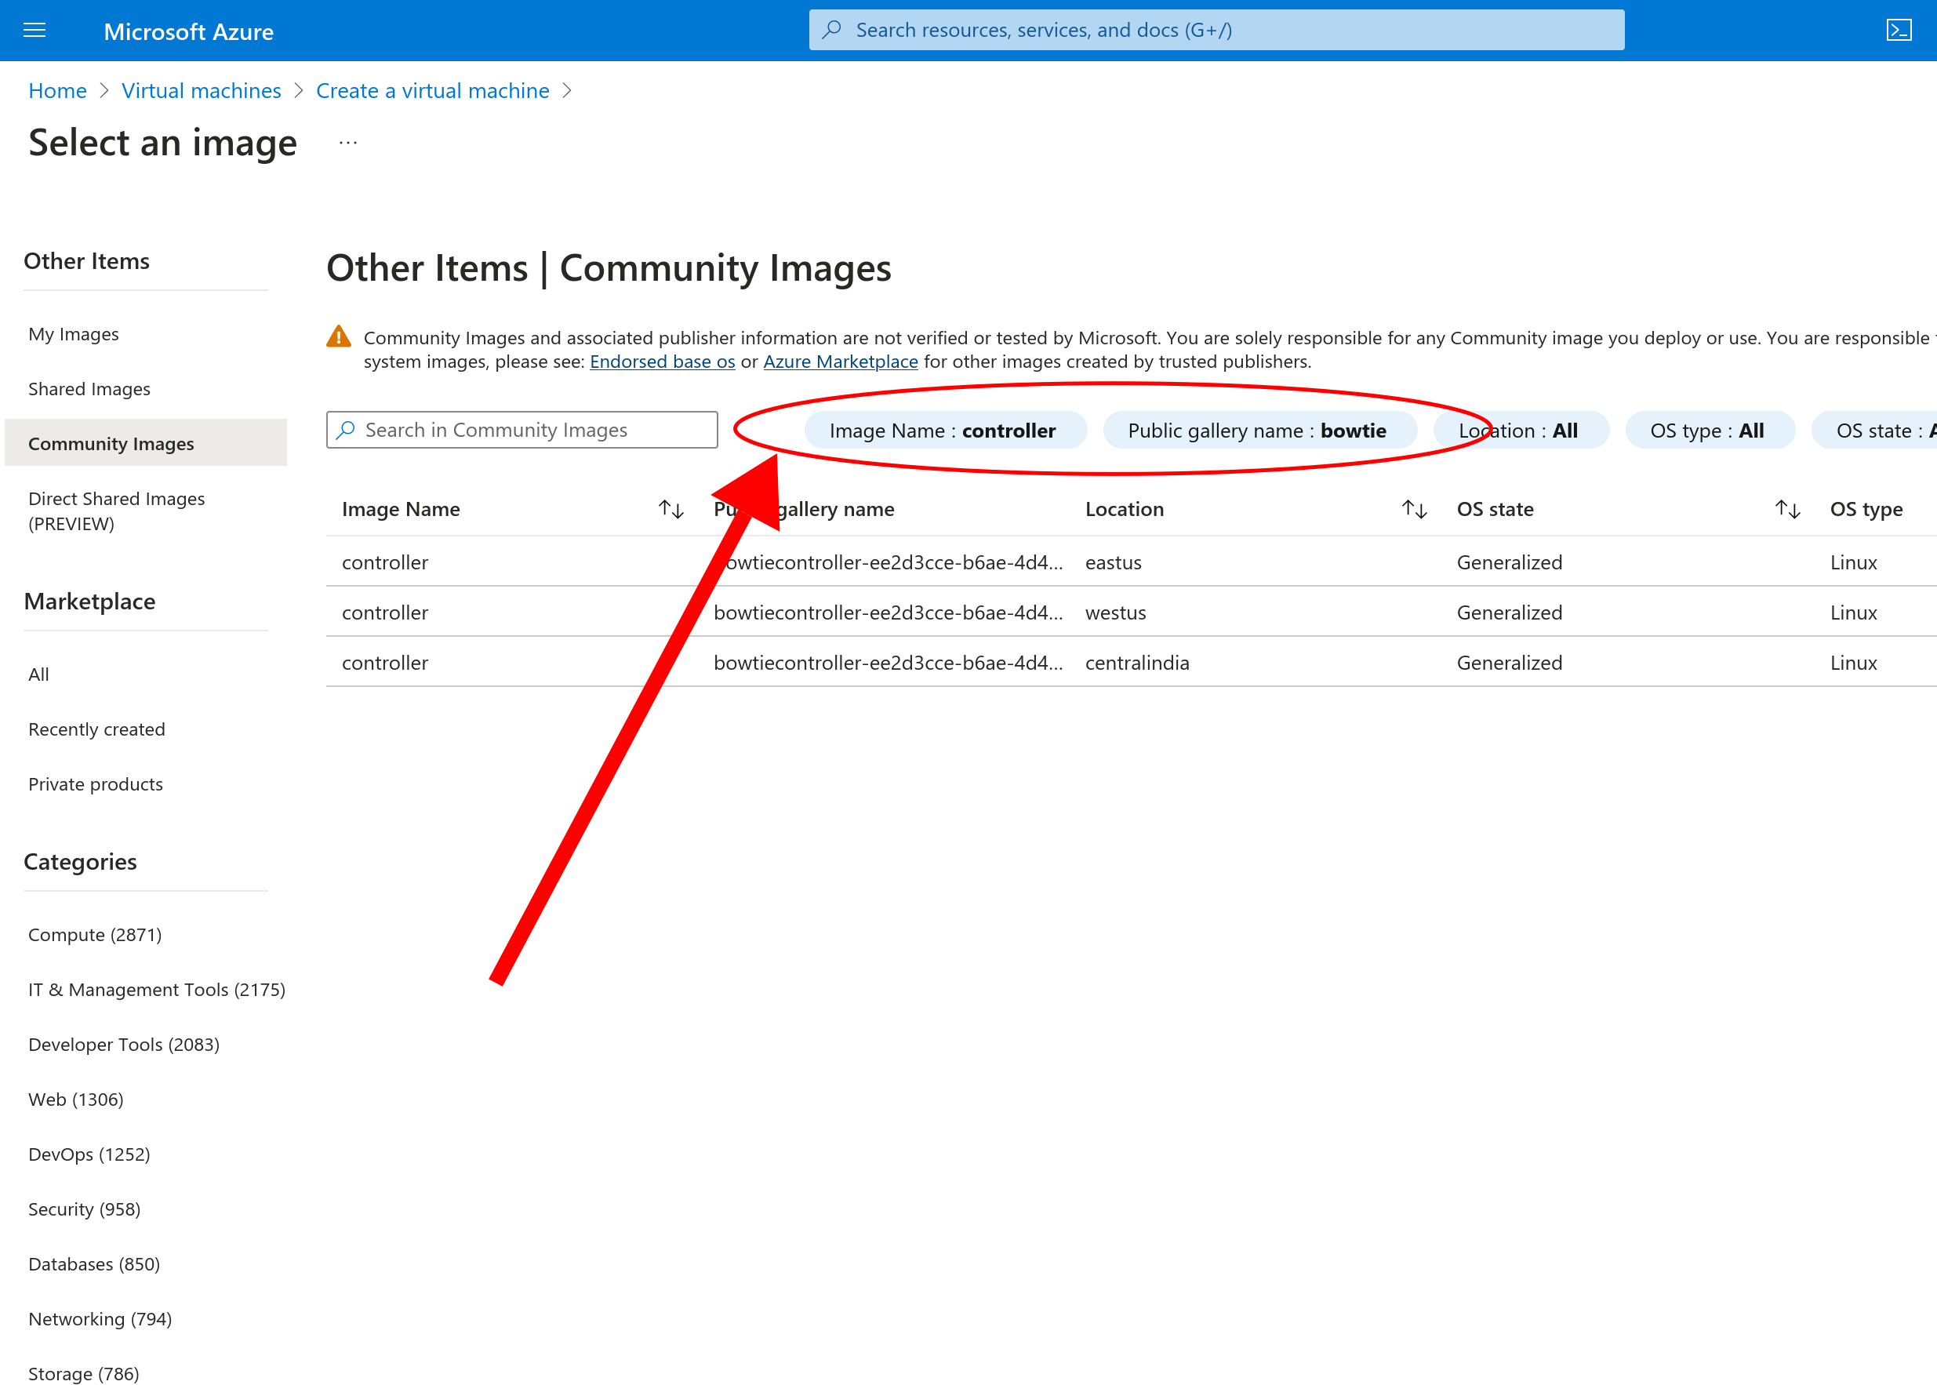Open the Azure Marketplace link
This screenshot has width=1937, height=1385.
point(841,362)
